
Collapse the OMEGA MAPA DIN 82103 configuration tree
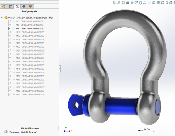(x=2, y=18)
